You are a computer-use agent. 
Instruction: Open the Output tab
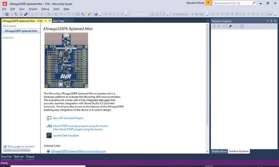(x=30, y=157)
